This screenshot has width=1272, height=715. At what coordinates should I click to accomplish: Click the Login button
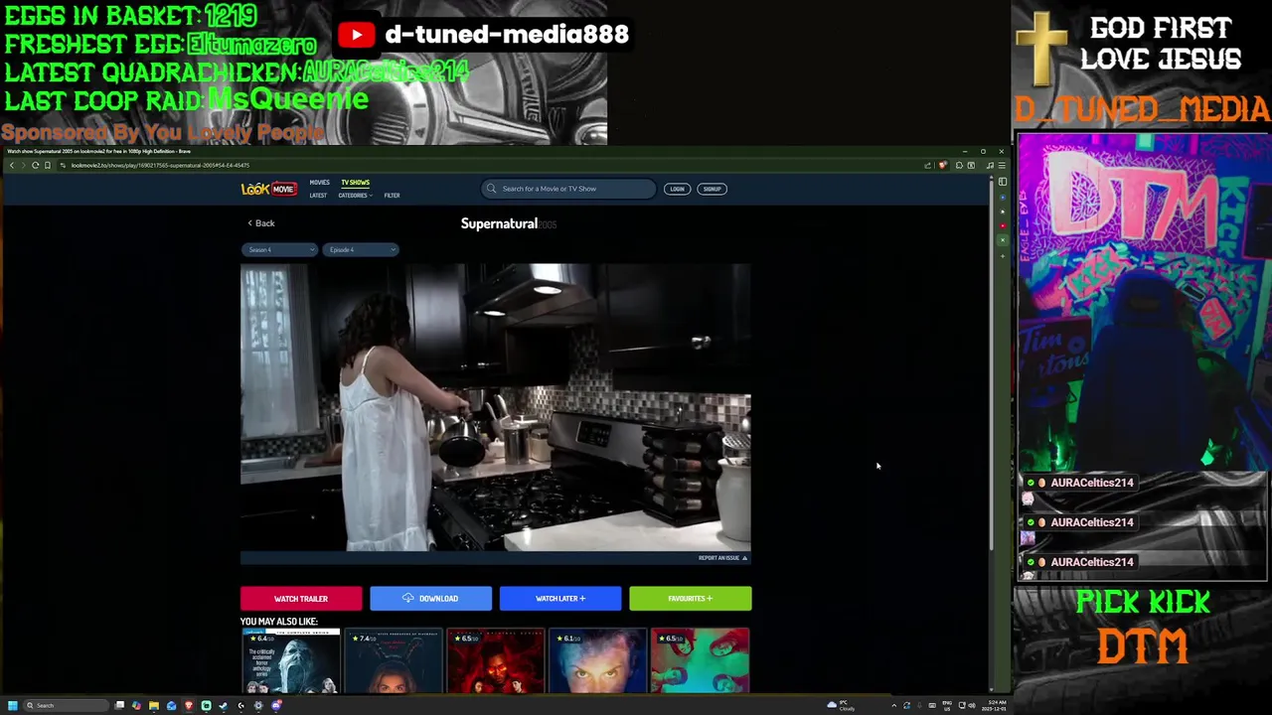point(677,189)
